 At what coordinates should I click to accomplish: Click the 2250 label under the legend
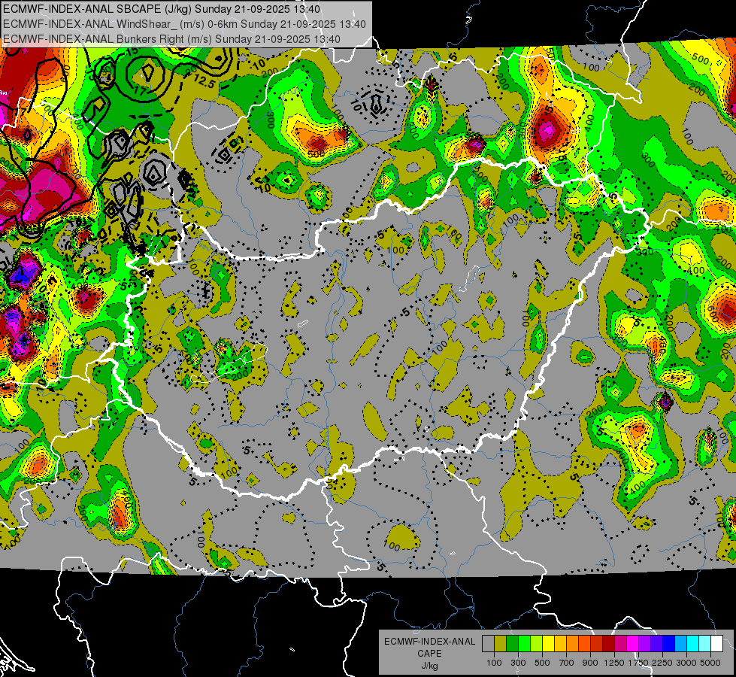(662, 663)
